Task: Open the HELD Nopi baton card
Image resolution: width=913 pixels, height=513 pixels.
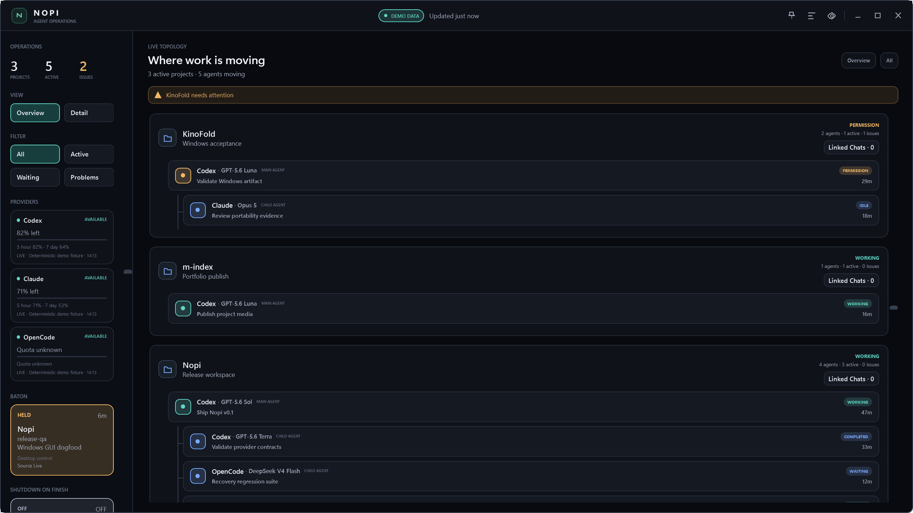Action: point(62,440)
